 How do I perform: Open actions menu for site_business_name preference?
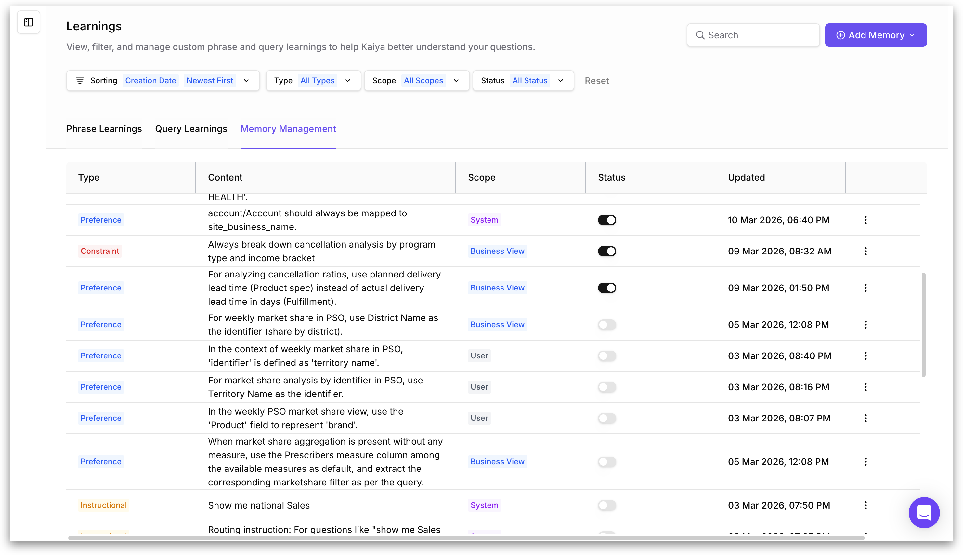pos(865,220)
